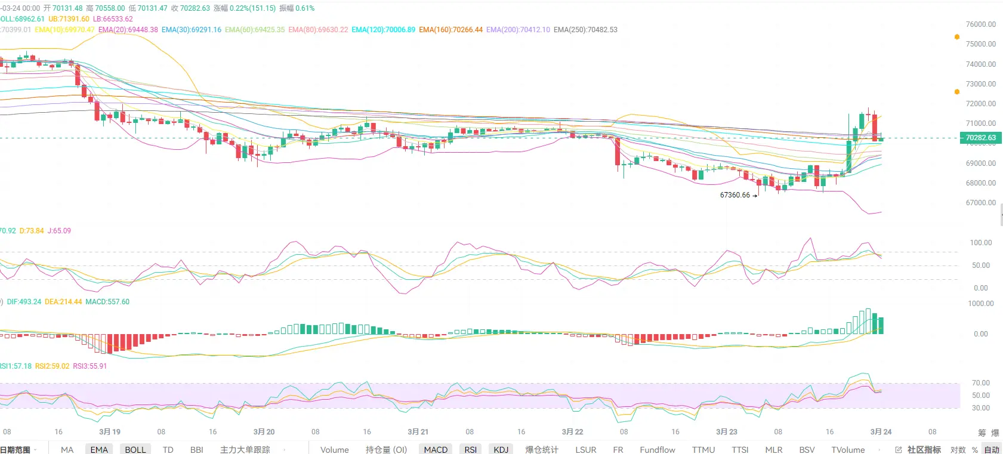Enable the 爆仓统计 sub-indicator
Screen dimensions: 1003x454
pos(542,450)
